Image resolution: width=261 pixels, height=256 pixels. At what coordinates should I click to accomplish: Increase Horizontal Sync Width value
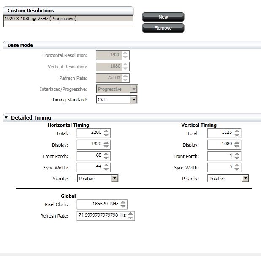[106, 165]
